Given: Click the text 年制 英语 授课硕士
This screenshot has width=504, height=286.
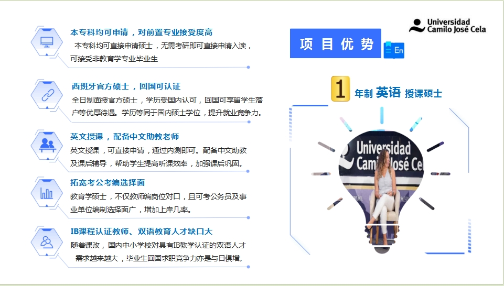Looking at the screenshot, I should (x=398, y=93).
